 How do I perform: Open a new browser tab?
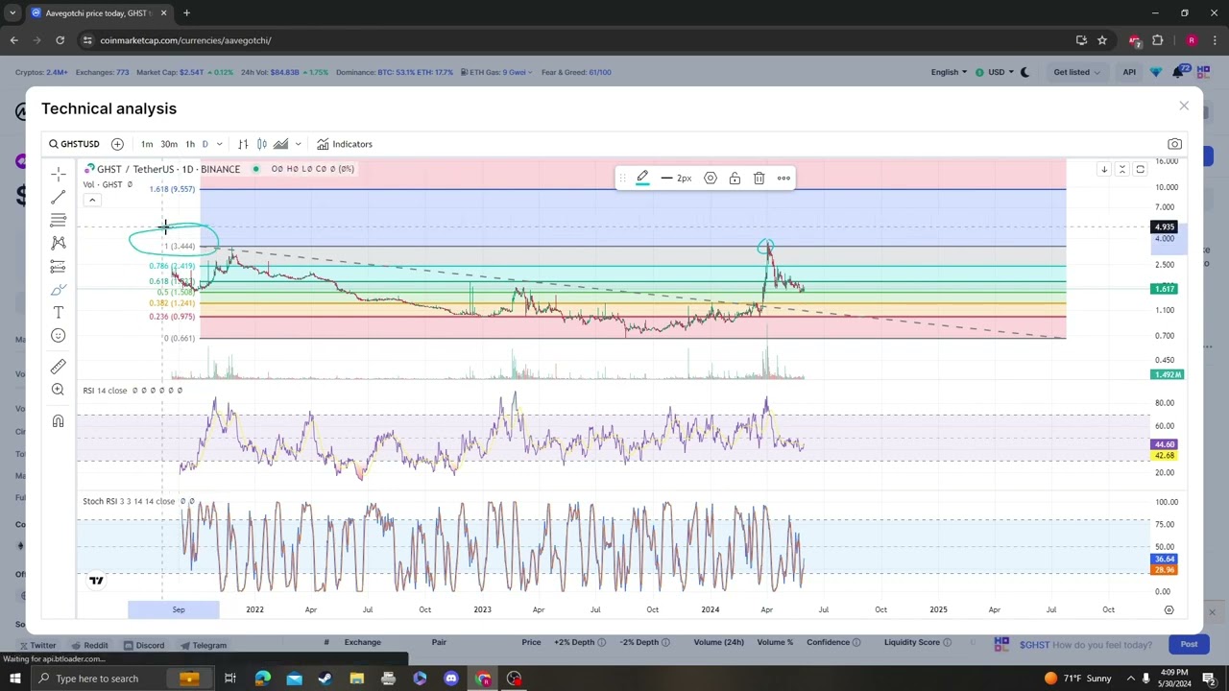pyautogui.click(x=186, y=13)
